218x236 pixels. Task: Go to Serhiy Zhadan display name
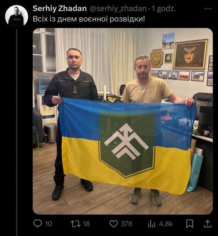pos(60,8)
